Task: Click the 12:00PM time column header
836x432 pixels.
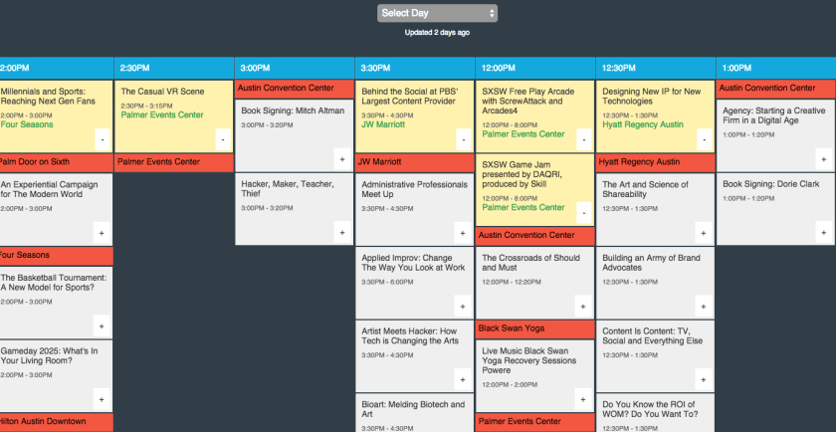Action: (x=535, y=69)
